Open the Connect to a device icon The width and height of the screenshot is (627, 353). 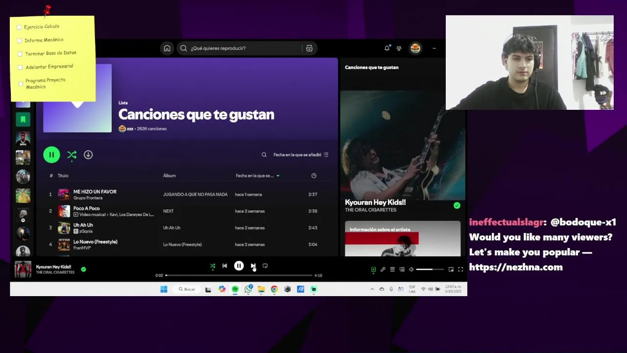(402, 269)
